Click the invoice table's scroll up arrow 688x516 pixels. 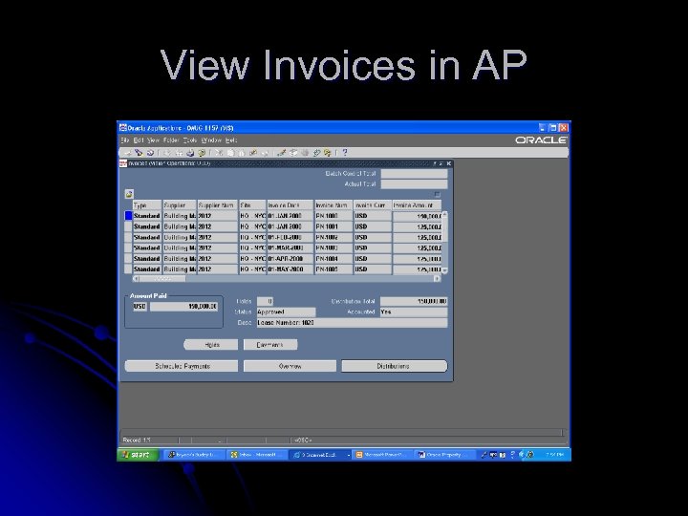point(444,214)
